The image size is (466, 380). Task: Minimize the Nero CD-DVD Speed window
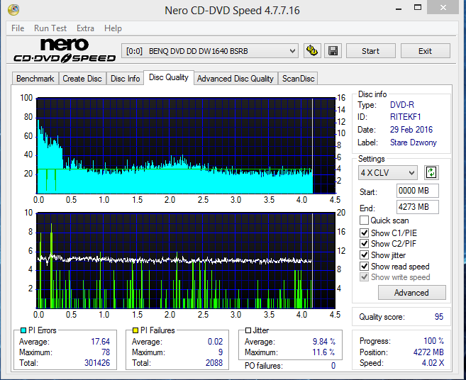(x=399, y=9)
